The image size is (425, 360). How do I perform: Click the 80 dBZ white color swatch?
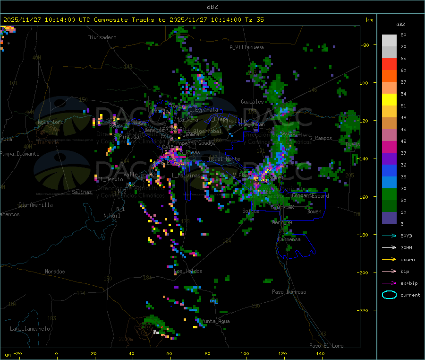click(389, 41)
